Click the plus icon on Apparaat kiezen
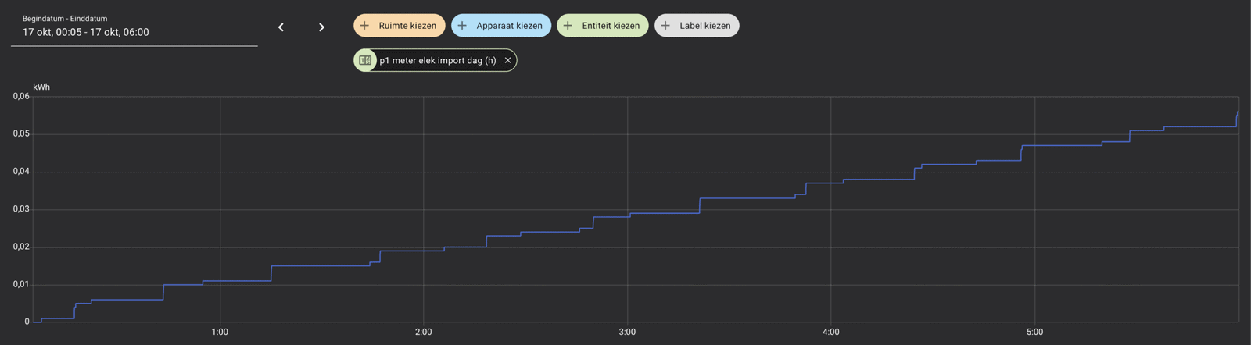 (462, 26)
